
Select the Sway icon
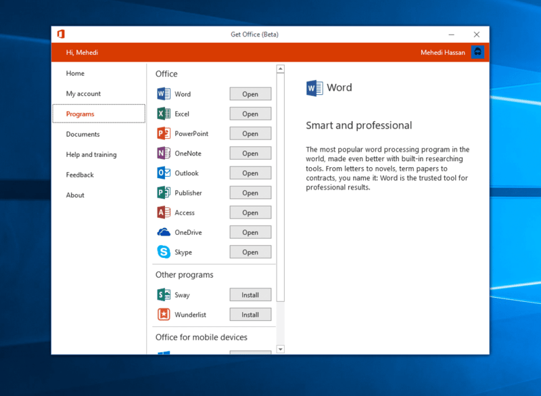[163, 294]
